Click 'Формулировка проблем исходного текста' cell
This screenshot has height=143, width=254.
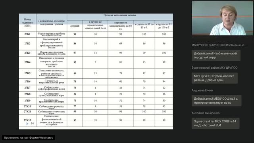(51, 34)
